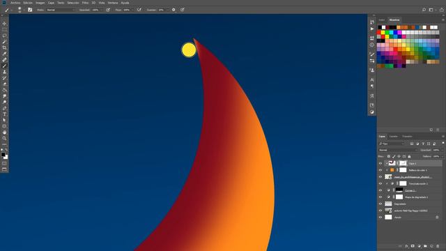Open the brush preset picker dropdown
The image size is (446, 251).
(x=24, y=10)
